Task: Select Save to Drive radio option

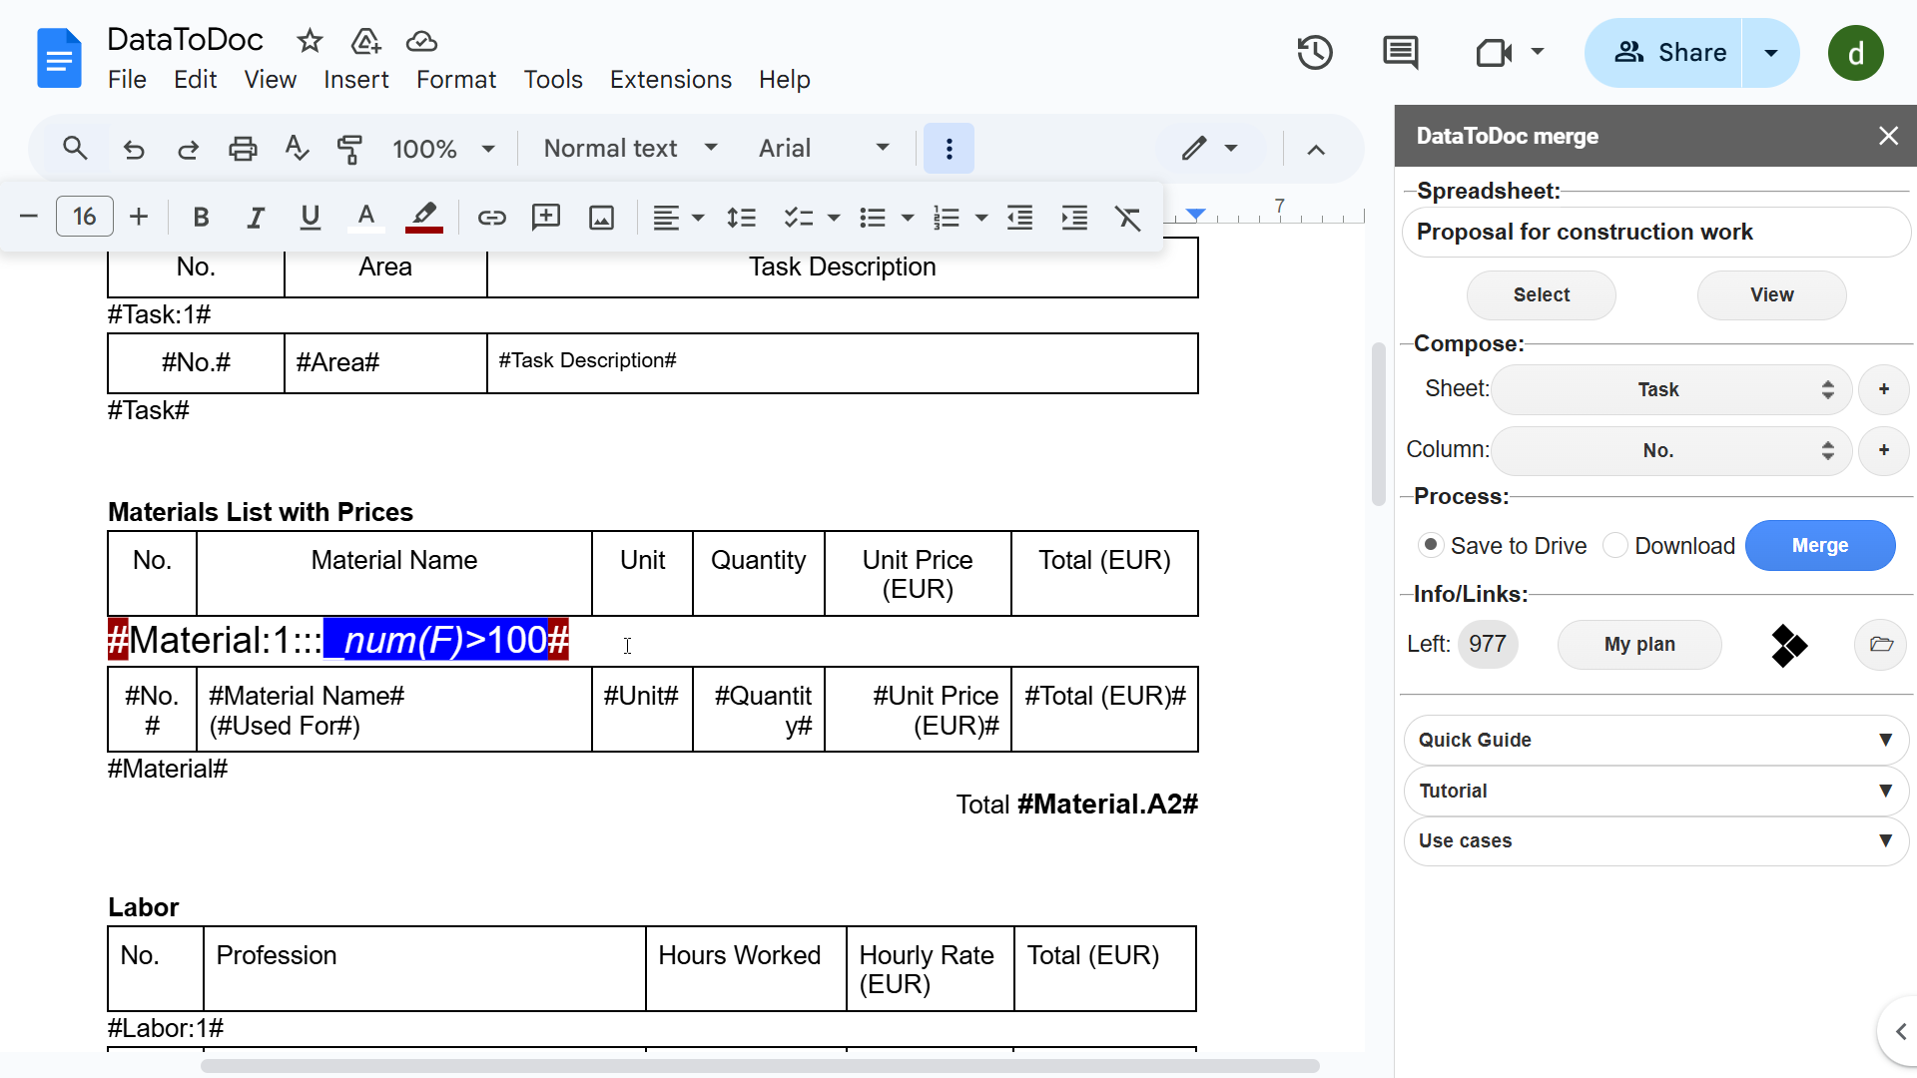Action: tap(1430, 545)
